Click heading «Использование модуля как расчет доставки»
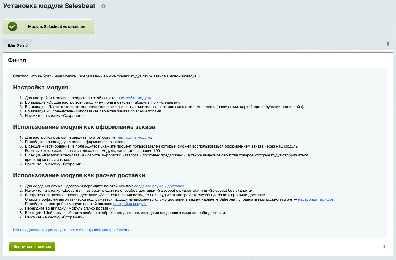 (x=79, y=175)
